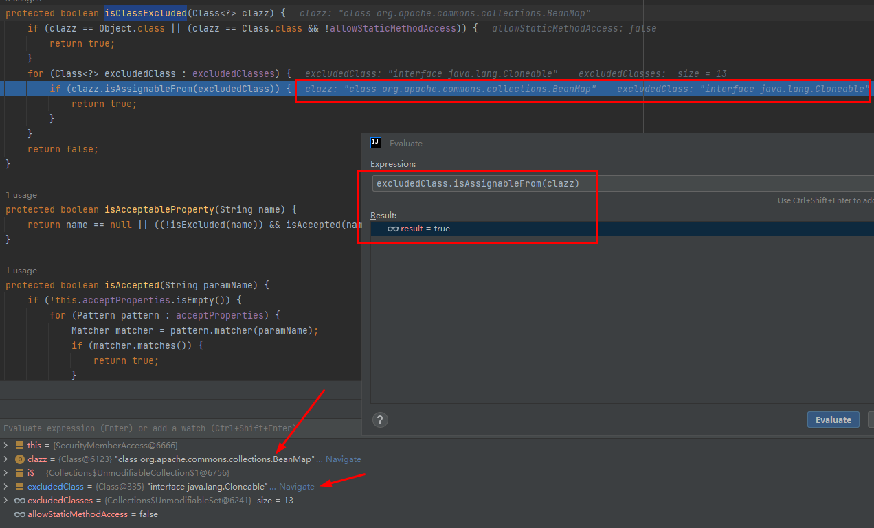Click isClassExcluded method name
The width and height of the screenshot is (874, 528).
pos(146,13)
